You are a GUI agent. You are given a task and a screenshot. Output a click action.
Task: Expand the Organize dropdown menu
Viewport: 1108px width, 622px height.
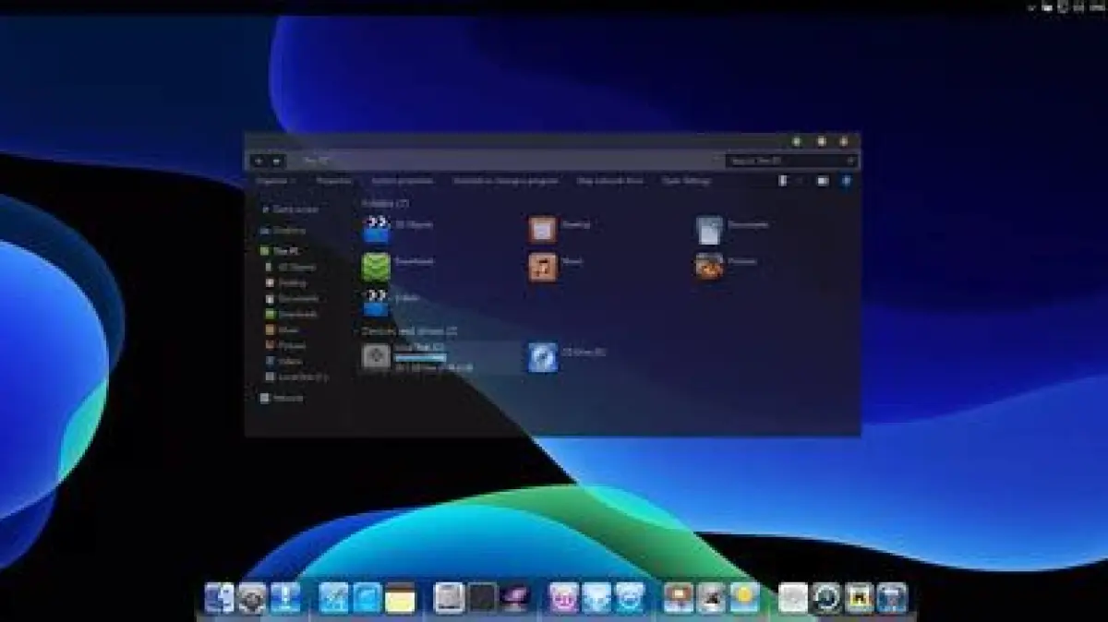(274, 182)
